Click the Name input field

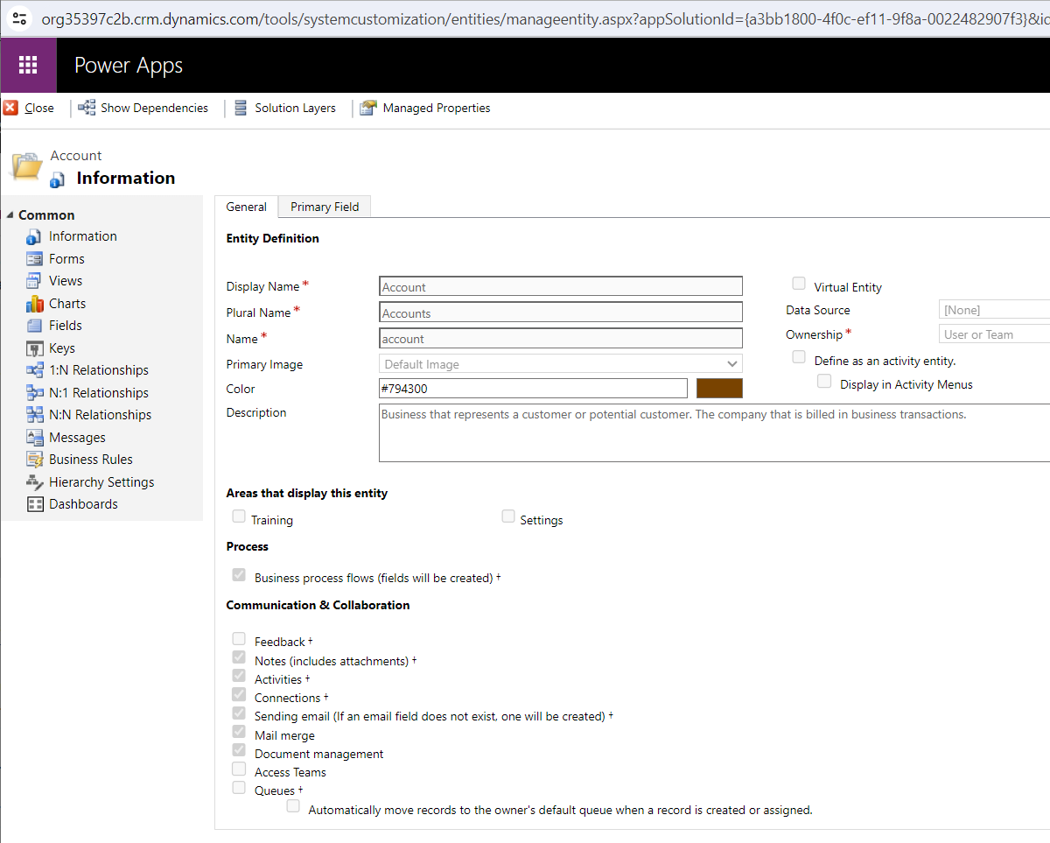pyautogui.click(x=561, y=339)
